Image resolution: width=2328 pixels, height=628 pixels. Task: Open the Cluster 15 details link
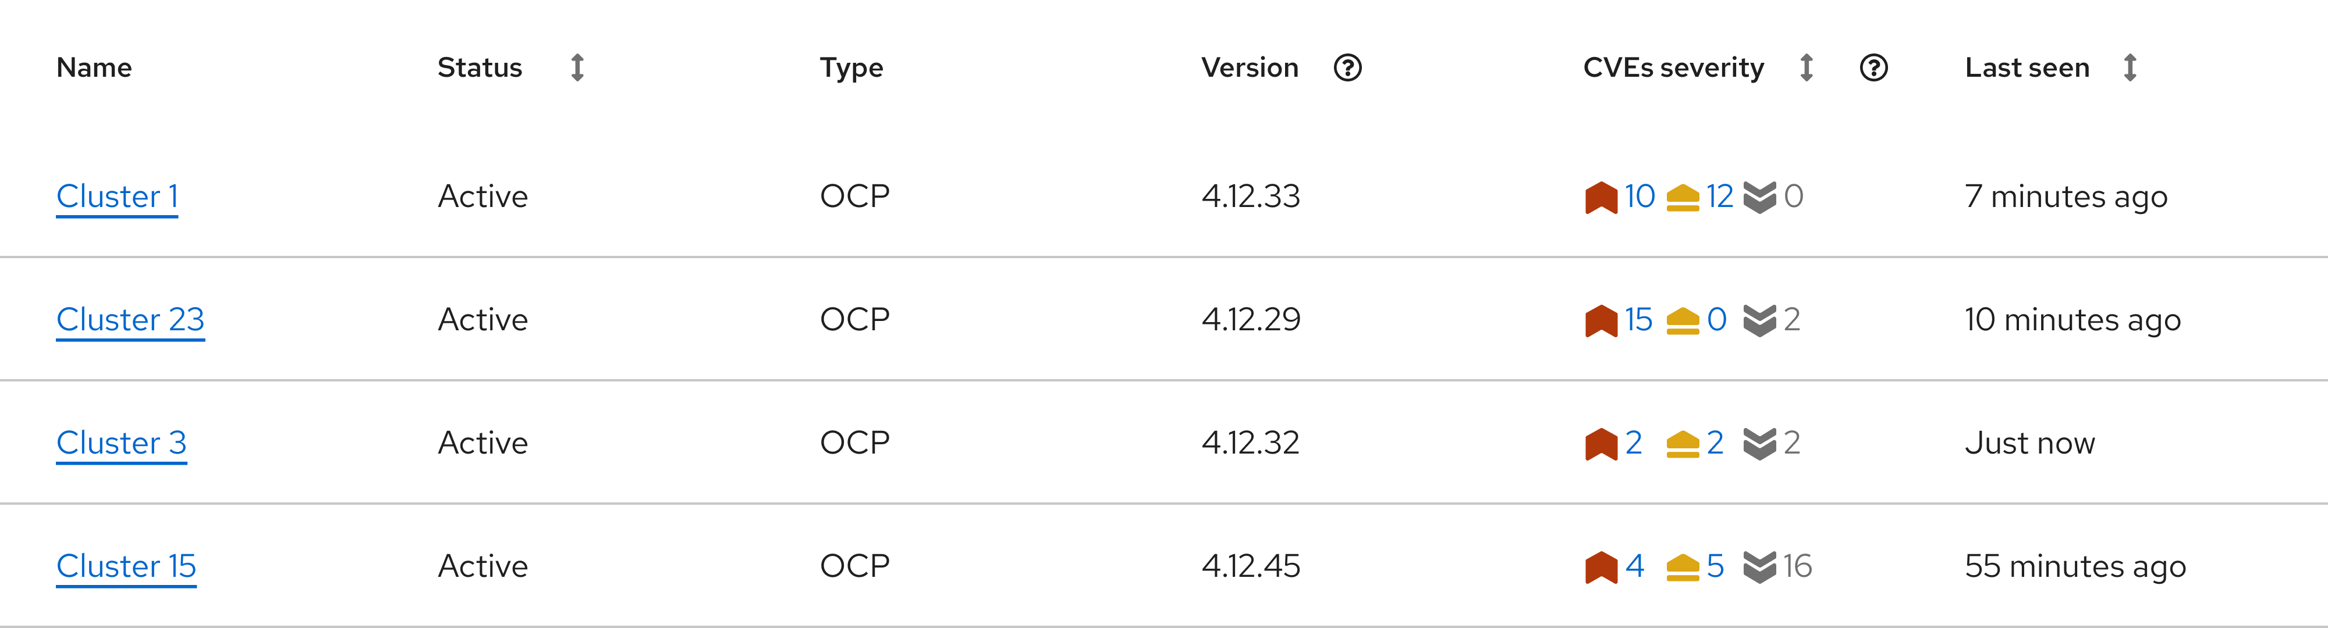tap(126, 566)
